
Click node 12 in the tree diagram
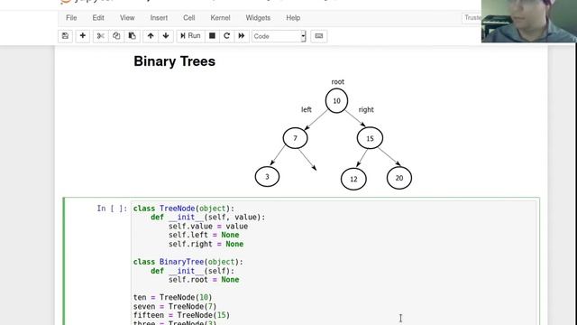pyautogui.click(x=353, y=179)
